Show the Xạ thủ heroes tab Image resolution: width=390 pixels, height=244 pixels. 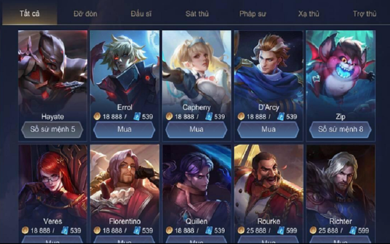point(309,13)
